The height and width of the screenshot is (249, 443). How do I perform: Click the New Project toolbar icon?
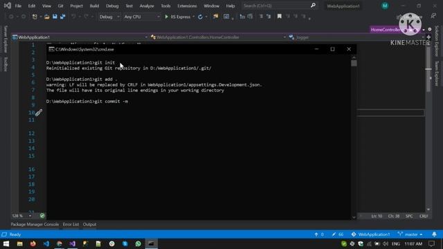(x=35, y=17)
